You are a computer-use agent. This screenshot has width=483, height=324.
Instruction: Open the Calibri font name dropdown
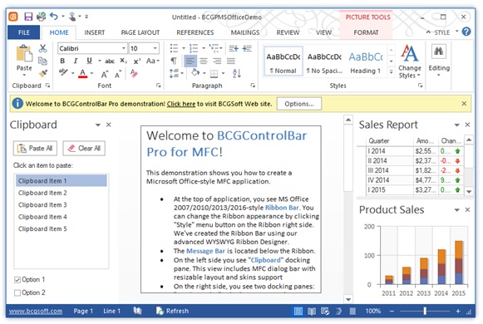(124, 48)
